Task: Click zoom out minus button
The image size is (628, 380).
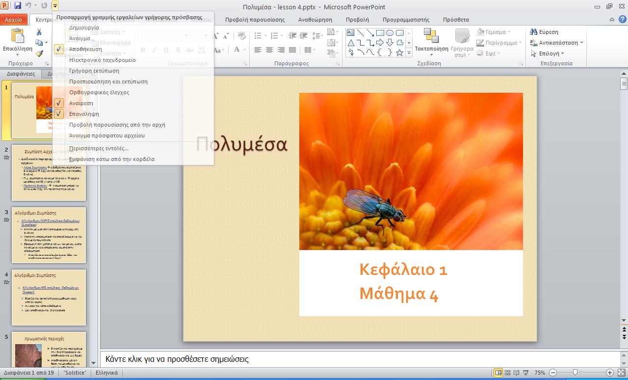Action: coord(553,373)
